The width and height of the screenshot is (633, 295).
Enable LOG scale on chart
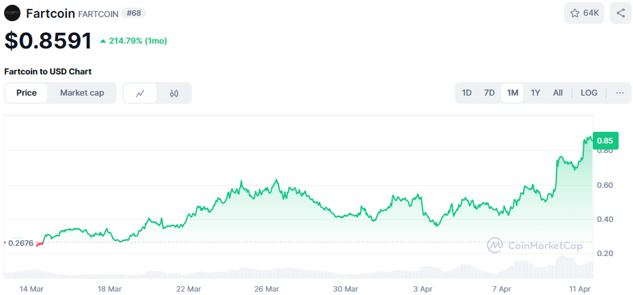(x=589, y=93)
